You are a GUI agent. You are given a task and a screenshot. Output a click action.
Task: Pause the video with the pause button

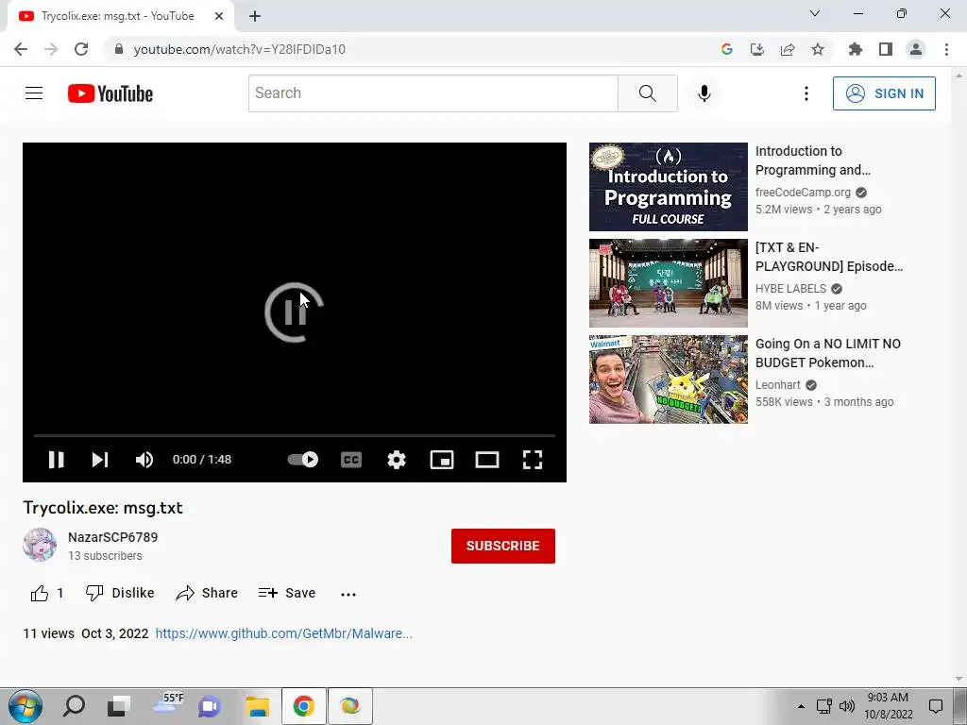56,460
